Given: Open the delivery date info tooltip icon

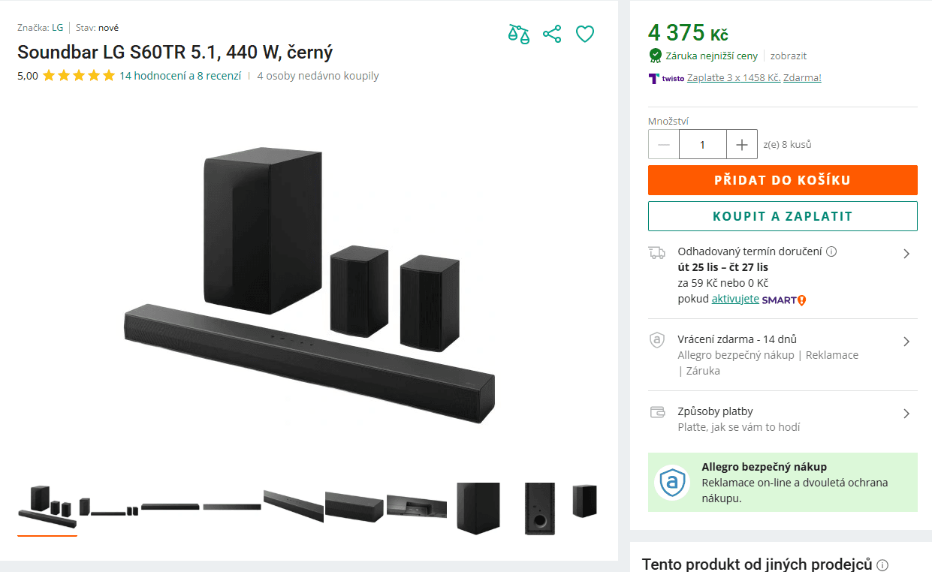Looking at the screenshot, I should click(x=831, y=251).
